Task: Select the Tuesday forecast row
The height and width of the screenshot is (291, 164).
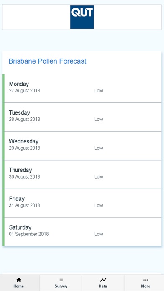Action: tap(83, 117)
